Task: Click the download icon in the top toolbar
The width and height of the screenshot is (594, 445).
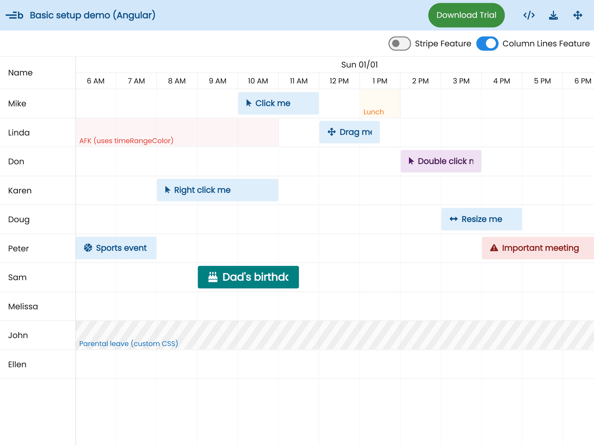Action: coord(553,15)
